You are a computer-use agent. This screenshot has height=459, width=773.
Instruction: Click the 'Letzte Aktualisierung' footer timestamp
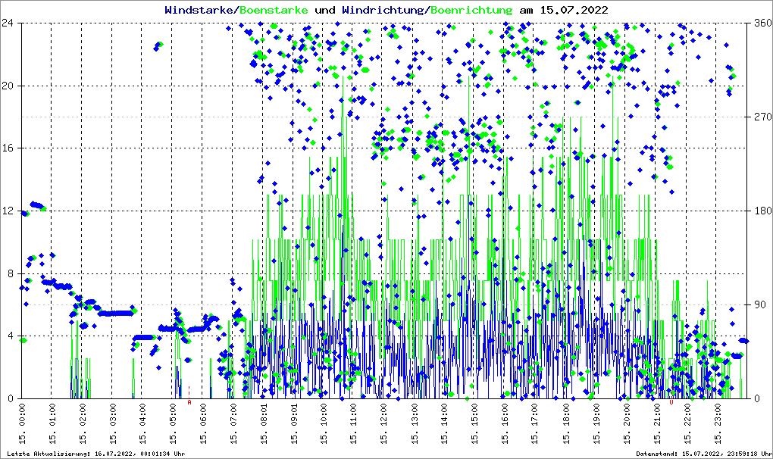coord(95,454)
